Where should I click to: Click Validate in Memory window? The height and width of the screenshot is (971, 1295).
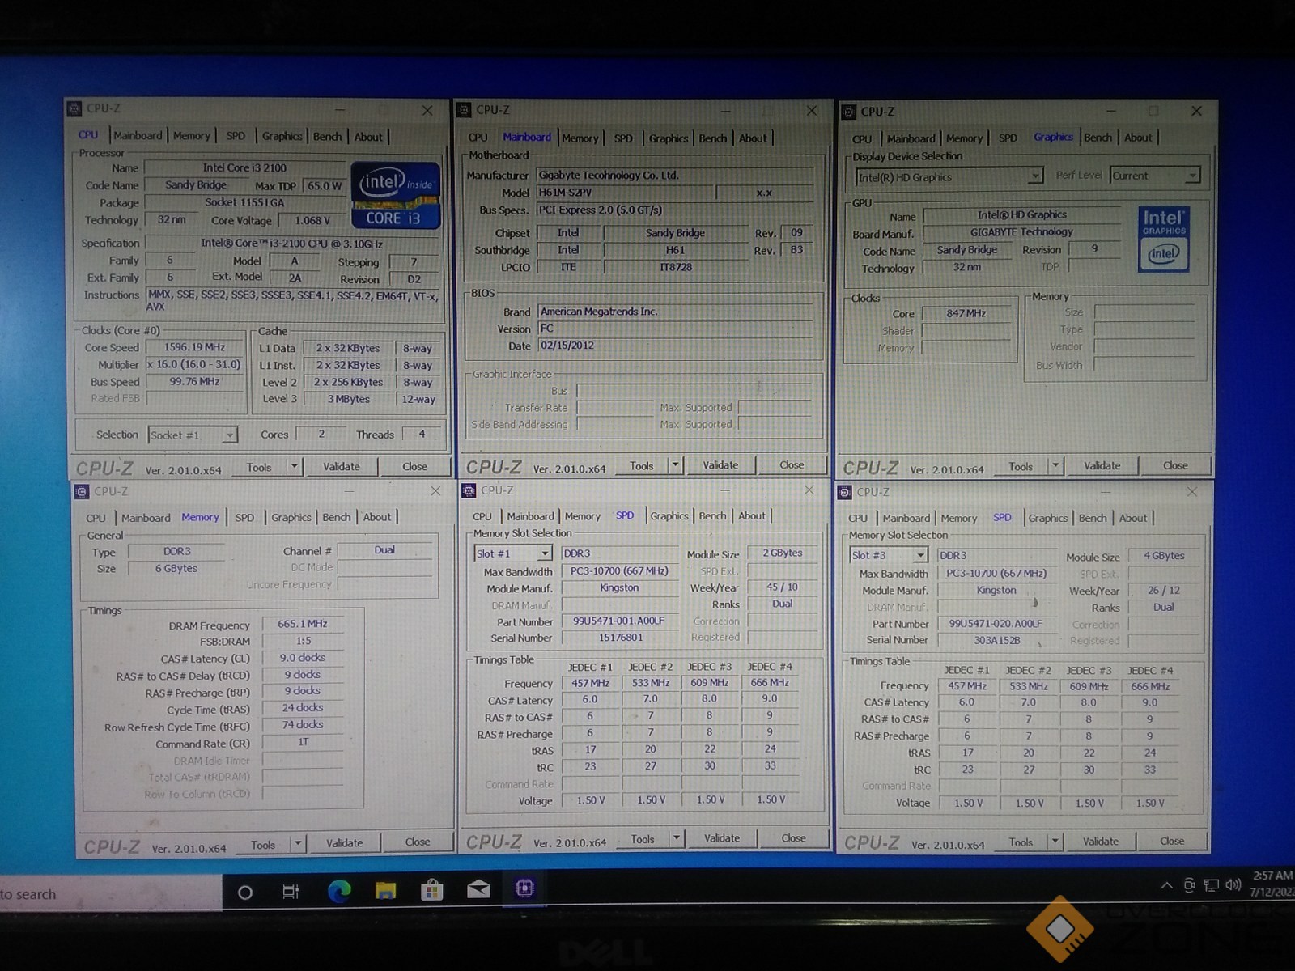[345, 843]
